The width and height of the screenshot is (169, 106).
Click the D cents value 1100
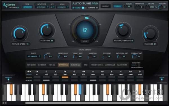[x=140, y=75]
